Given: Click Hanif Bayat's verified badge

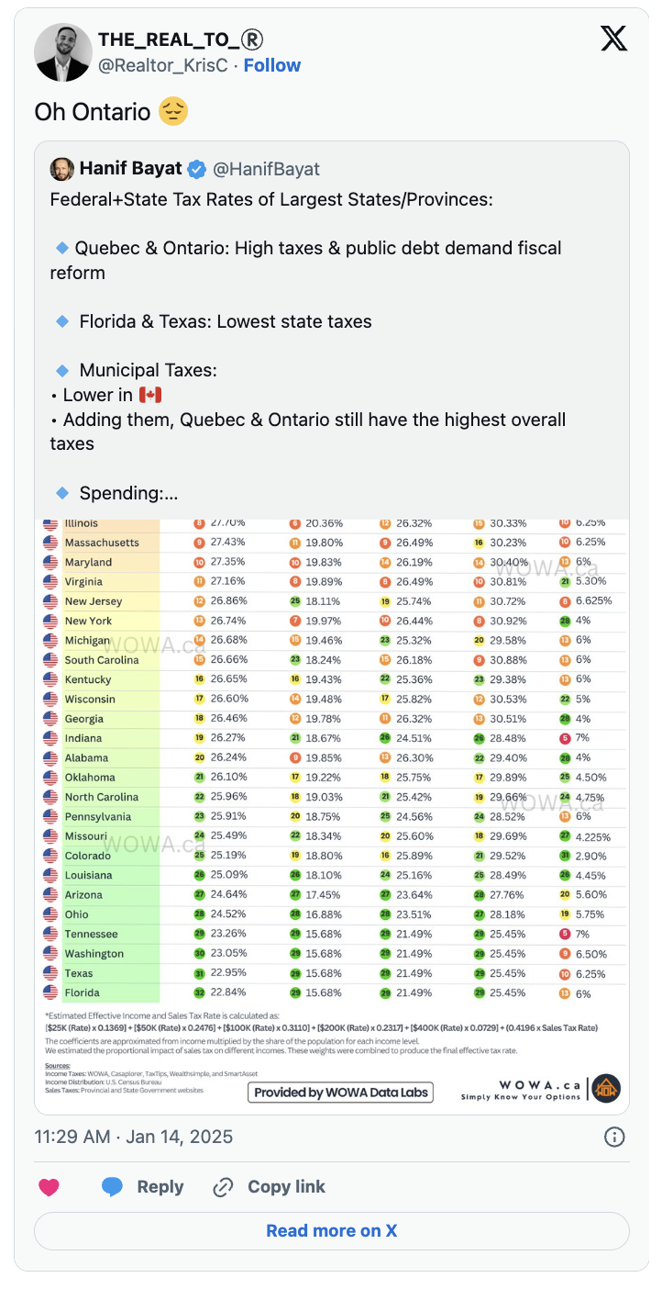Looking at the screenshot, I should point(196,169).
